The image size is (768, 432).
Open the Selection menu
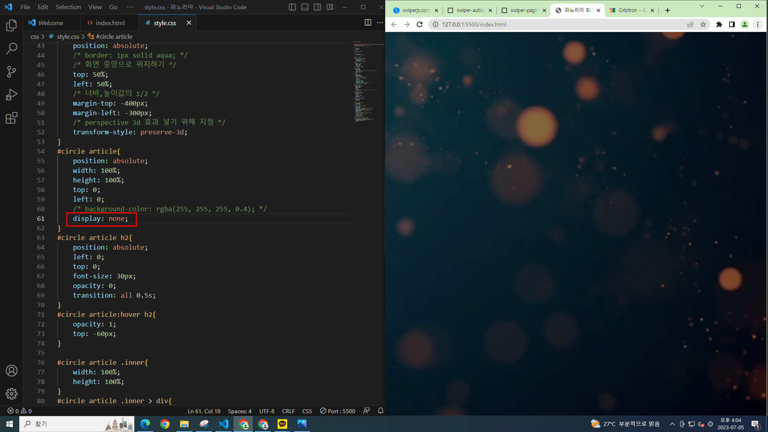pos(68,7)
